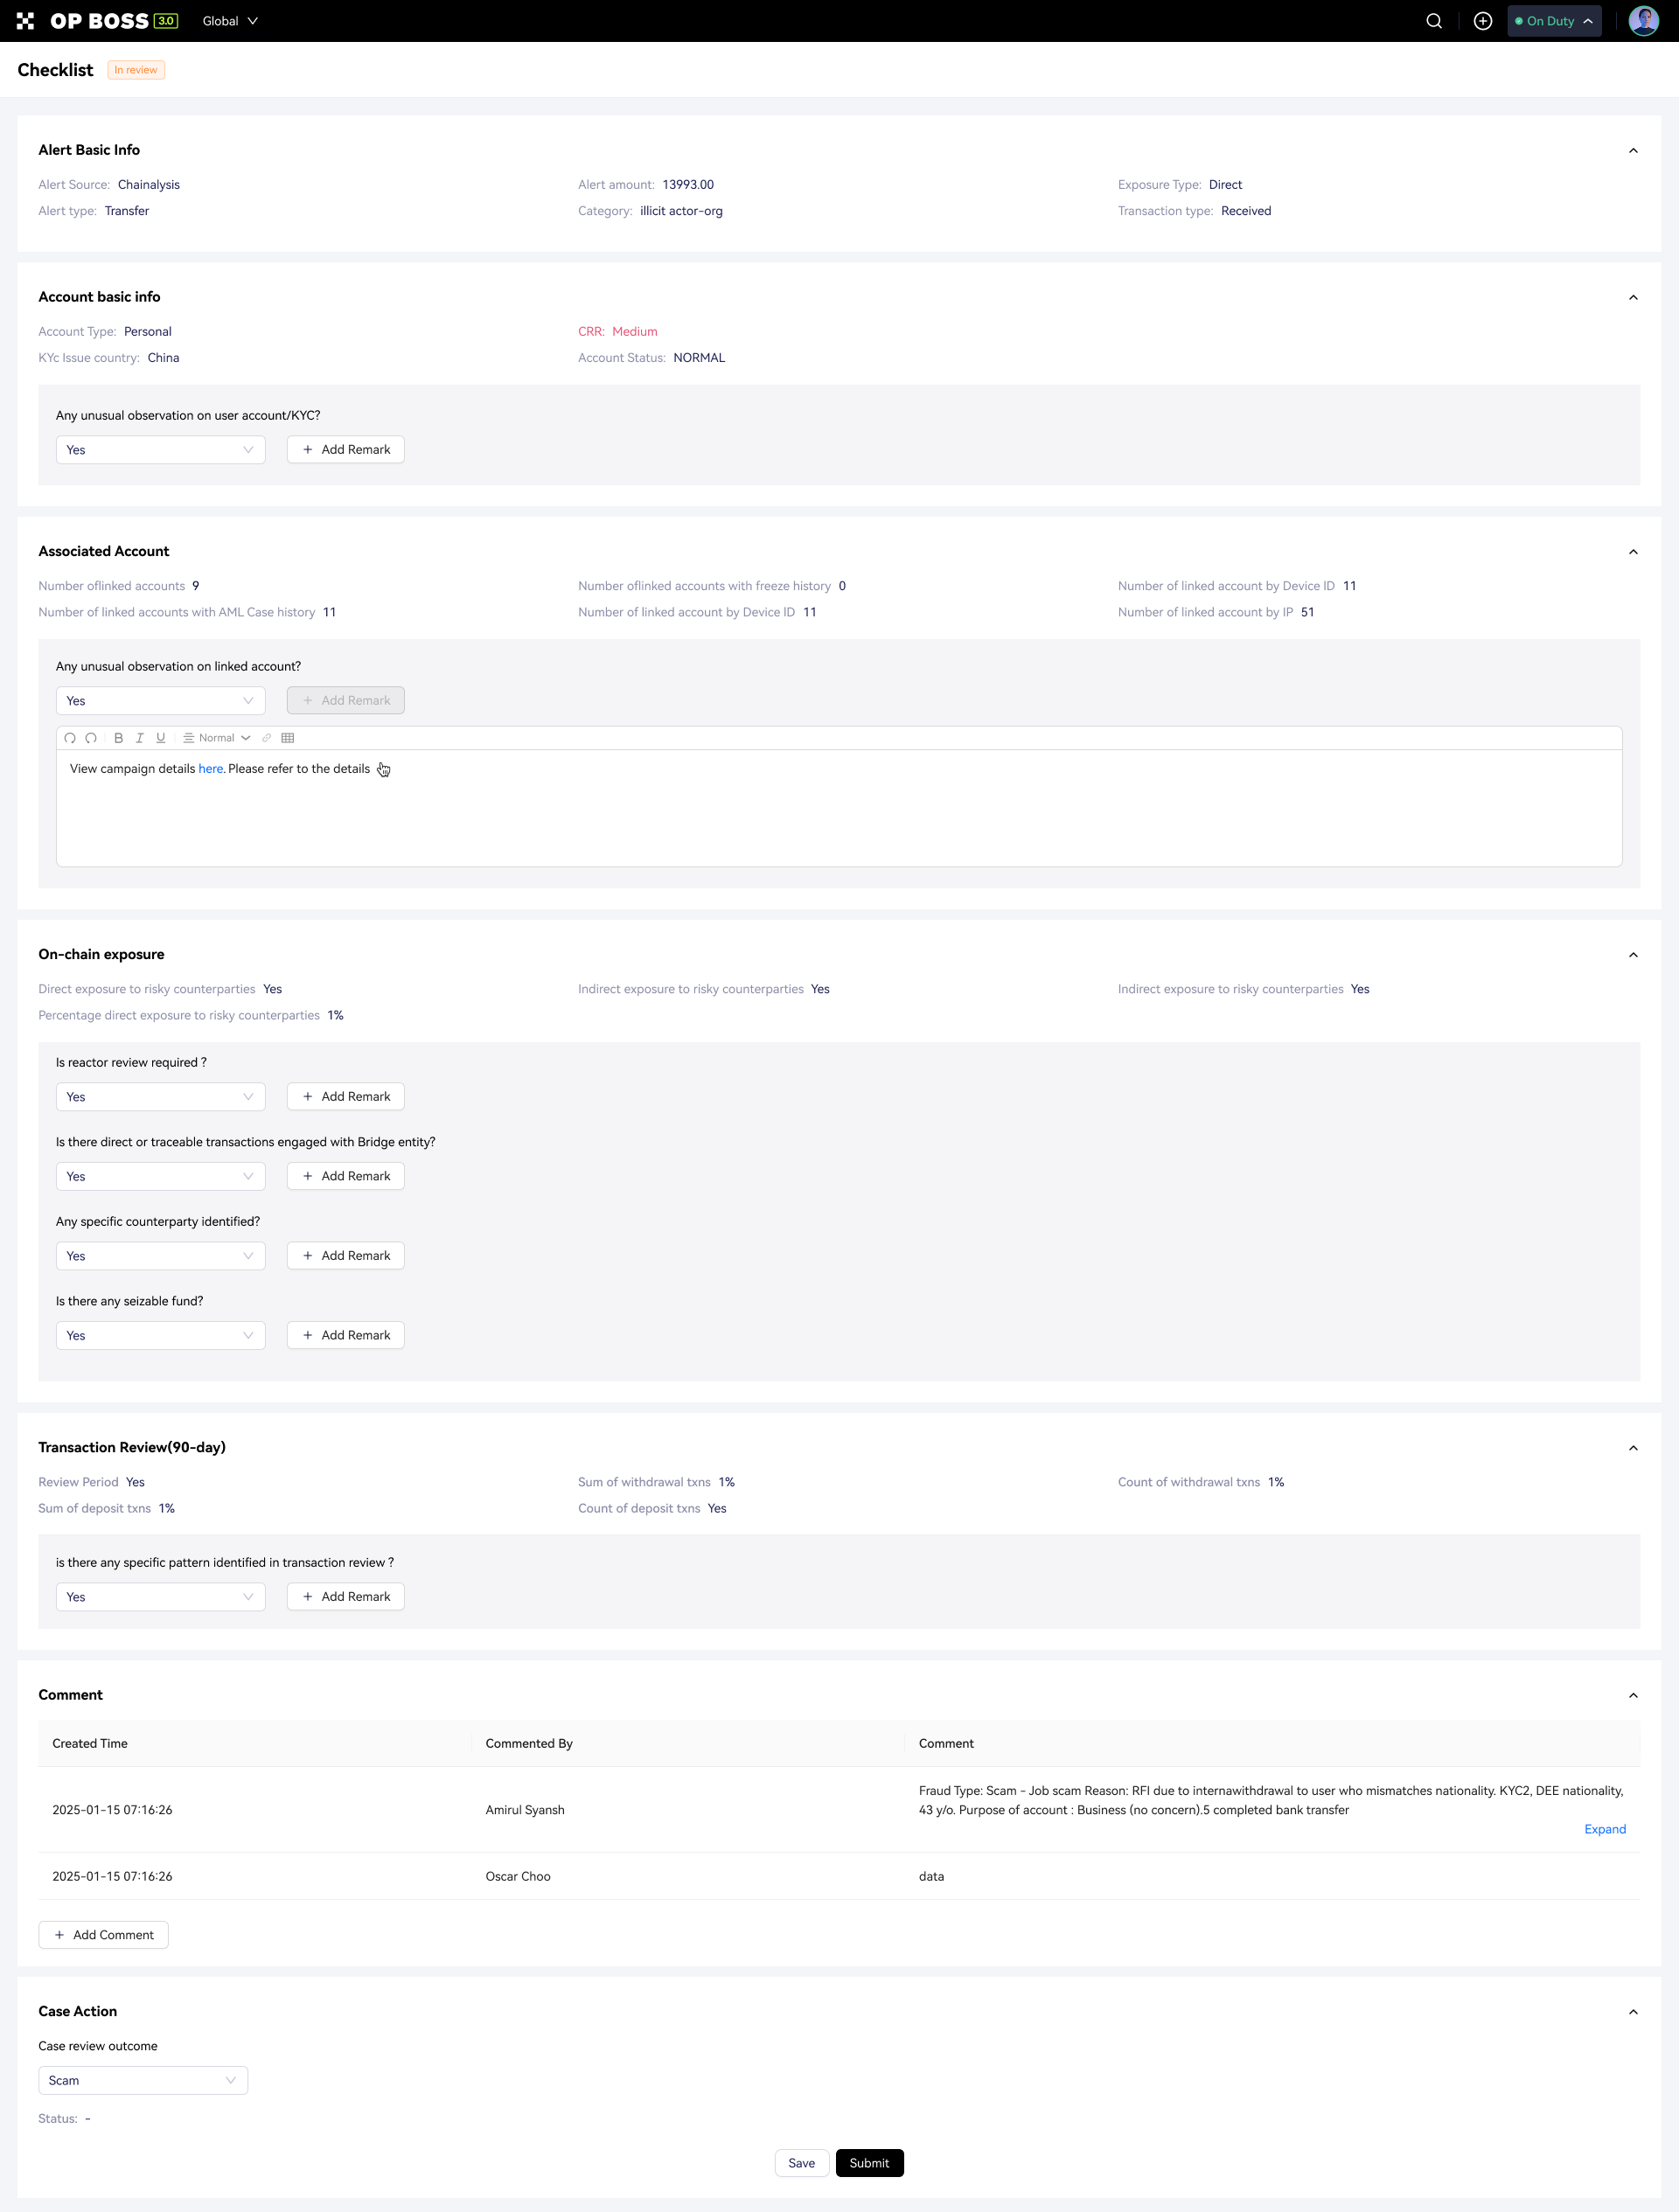Collapse the Alert Basic Info section

[x=1633, y=151]
